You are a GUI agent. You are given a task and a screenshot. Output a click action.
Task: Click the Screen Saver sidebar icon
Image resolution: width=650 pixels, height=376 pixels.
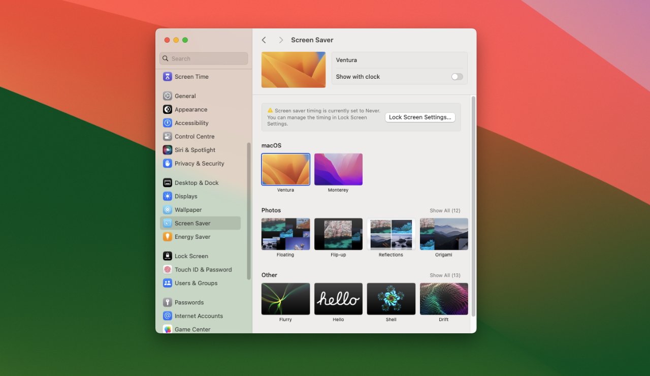coord(168,223)
